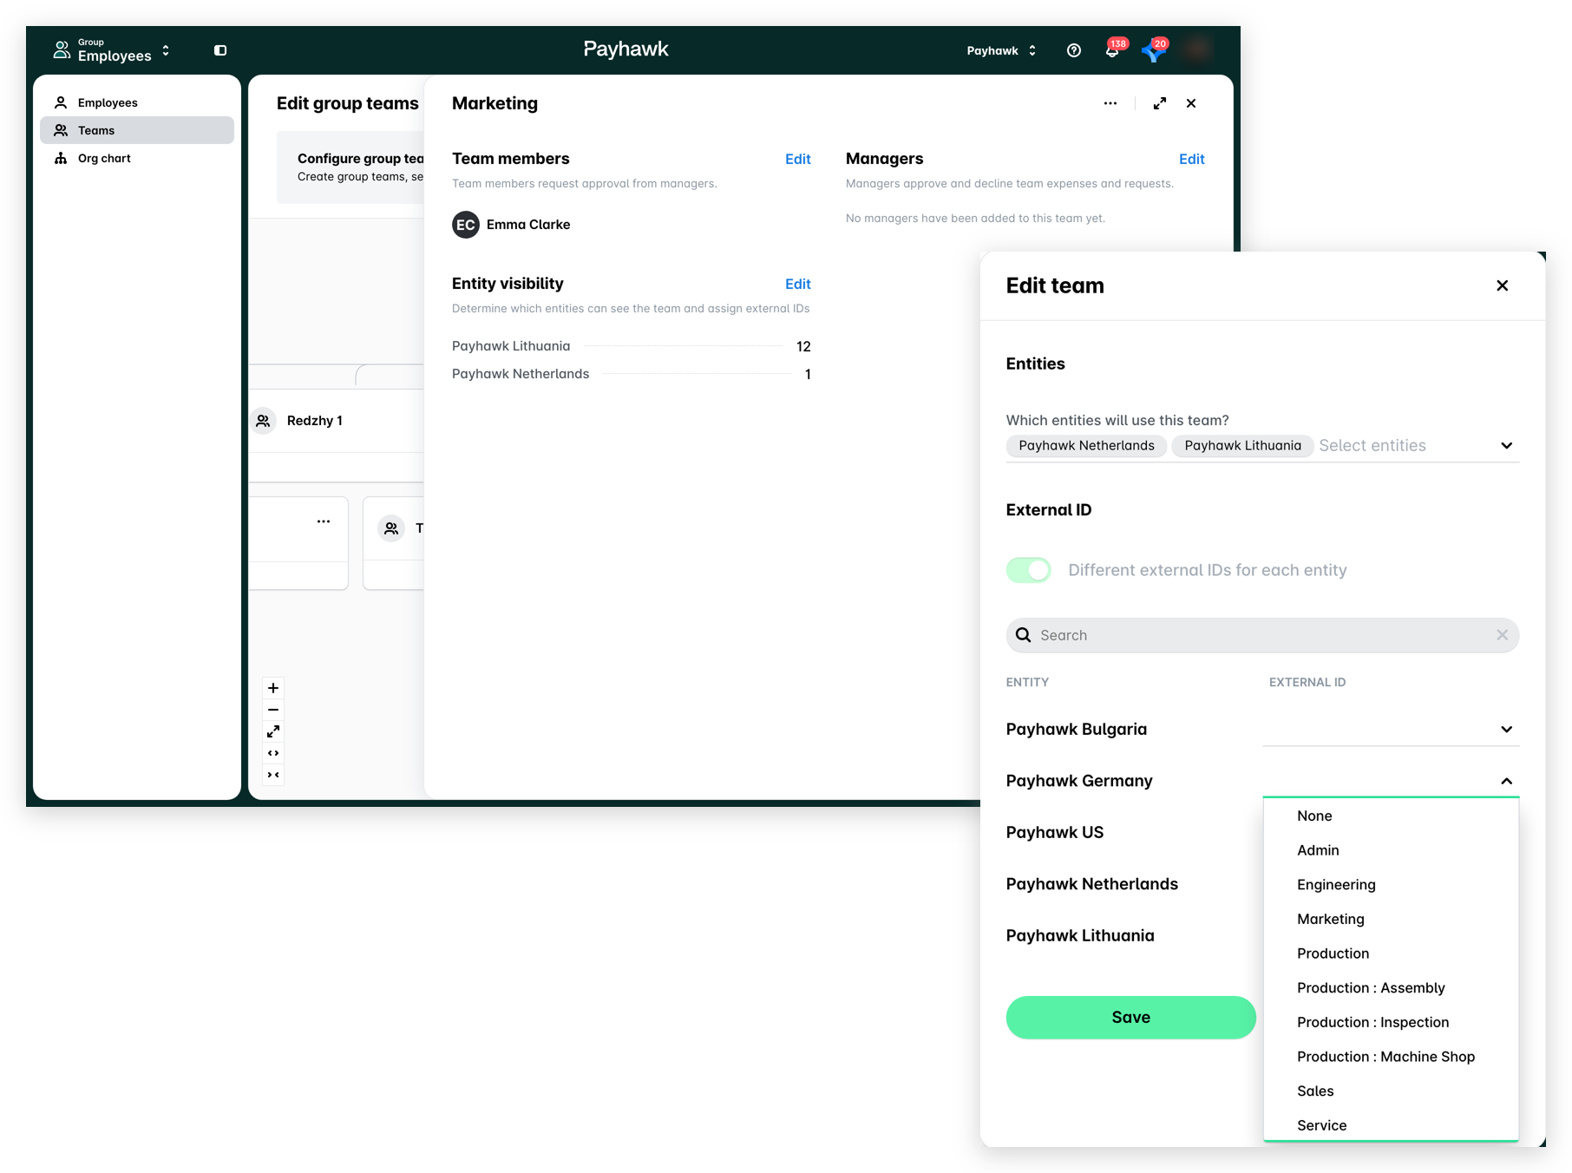Close the Marketing panel
Viewport: 1572px width, 1173px height.
(x=1191, y=103)
